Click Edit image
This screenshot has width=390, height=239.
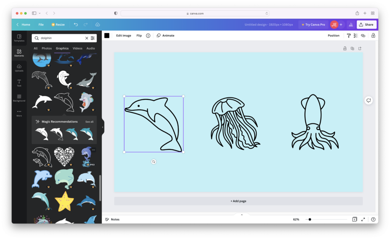pyautogui.click(x=124, y=35)
